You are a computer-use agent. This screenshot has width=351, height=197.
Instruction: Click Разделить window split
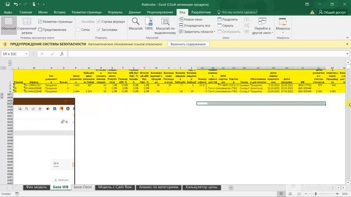[228, 20]
